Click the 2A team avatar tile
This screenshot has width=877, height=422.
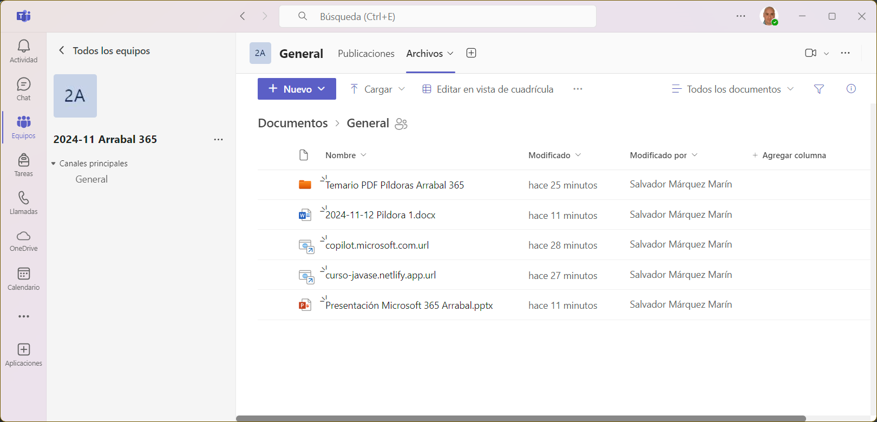[x=75, y=96]
